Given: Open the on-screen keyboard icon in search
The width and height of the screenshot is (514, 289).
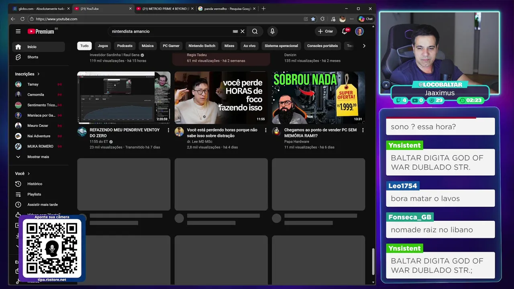Looking at the screenshot, I should tap(235, 31).
